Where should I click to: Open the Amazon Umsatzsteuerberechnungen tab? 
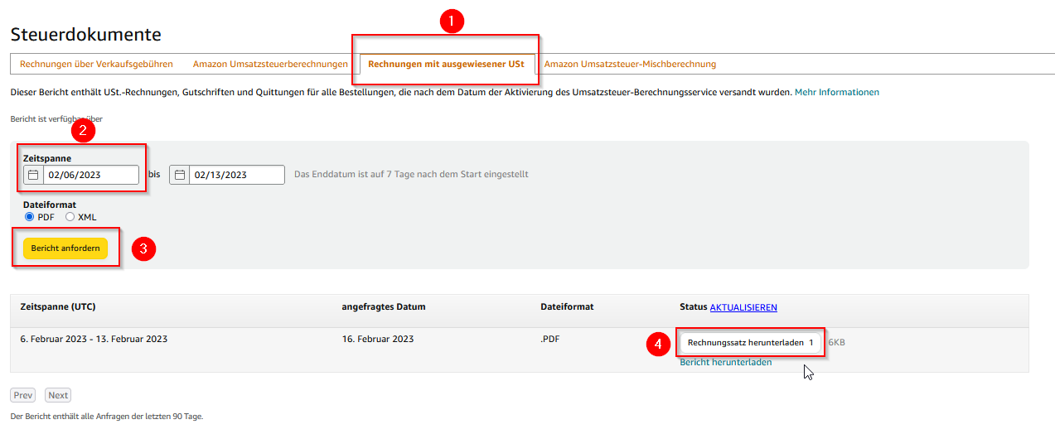point(270,64)
